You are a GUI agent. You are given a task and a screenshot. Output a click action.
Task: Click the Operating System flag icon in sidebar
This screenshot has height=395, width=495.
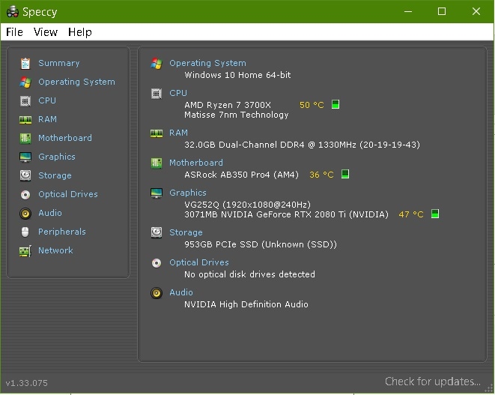25,82
